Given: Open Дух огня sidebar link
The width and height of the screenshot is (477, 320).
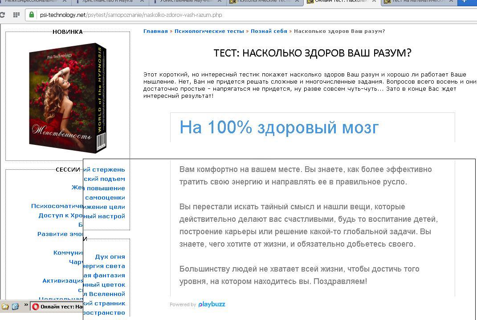Looking at the screenshot, I should (110, 257).
